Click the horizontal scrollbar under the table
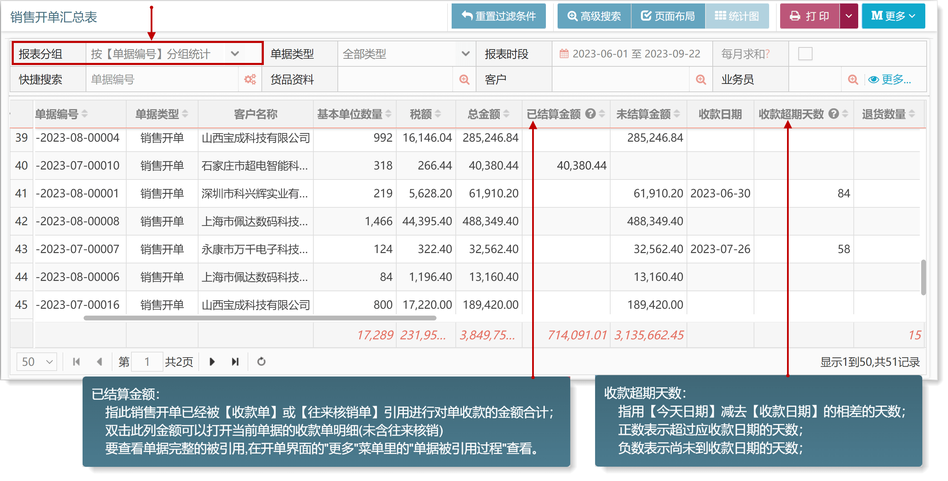Viewport: 948px width, 481px height. (x=260, y=318)
